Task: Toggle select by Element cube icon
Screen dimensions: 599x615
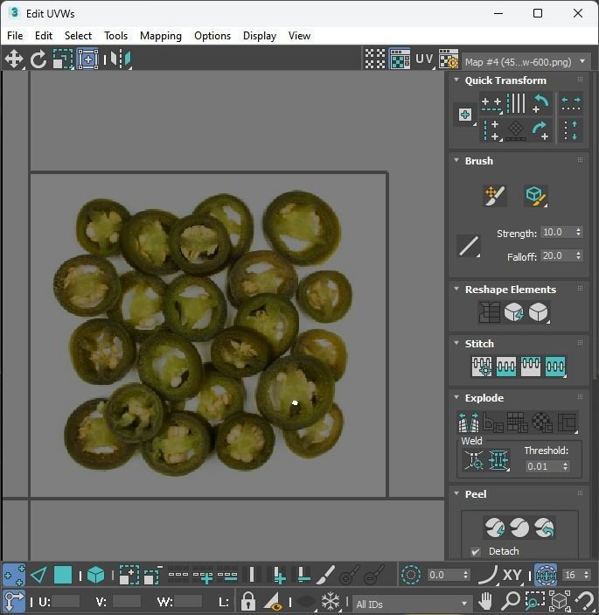Action: point(95,575)
